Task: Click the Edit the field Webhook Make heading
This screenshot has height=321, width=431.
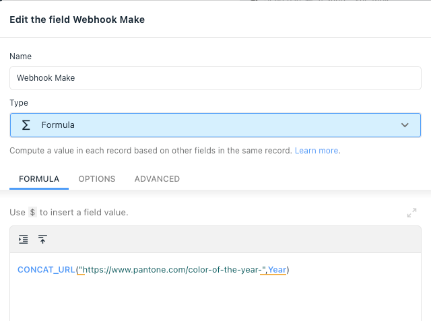Action: 77,20
